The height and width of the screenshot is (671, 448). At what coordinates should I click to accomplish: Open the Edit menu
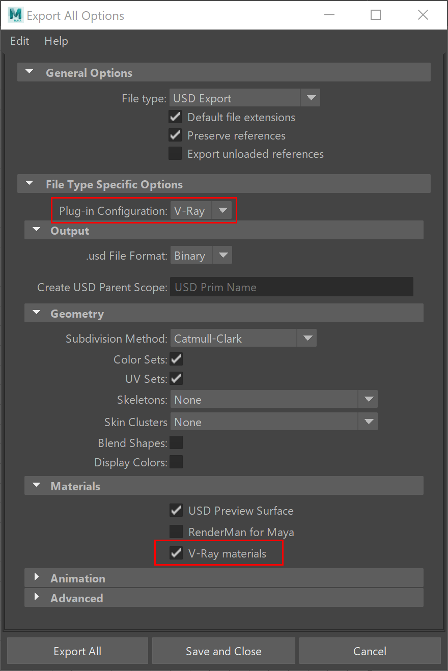click(20, 41)
